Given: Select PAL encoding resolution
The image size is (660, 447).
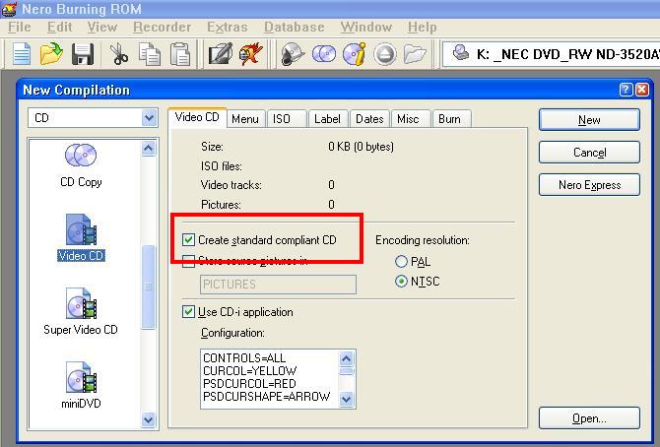Looking at the screenshot, I should (401, 261).
